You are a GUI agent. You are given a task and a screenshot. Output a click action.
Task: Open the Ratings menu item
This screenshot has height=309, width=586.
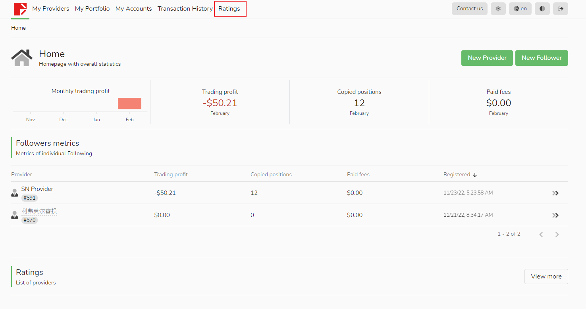coord(229,9)
